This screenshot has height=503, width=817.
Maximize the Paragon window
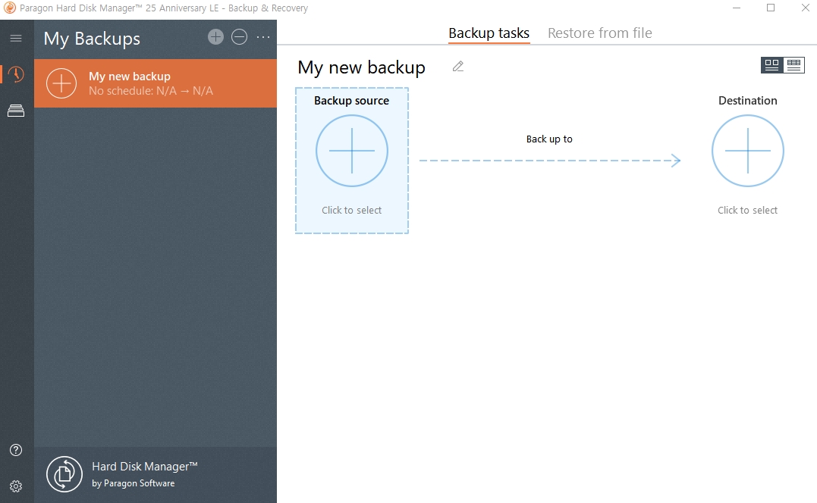(771, 8)
